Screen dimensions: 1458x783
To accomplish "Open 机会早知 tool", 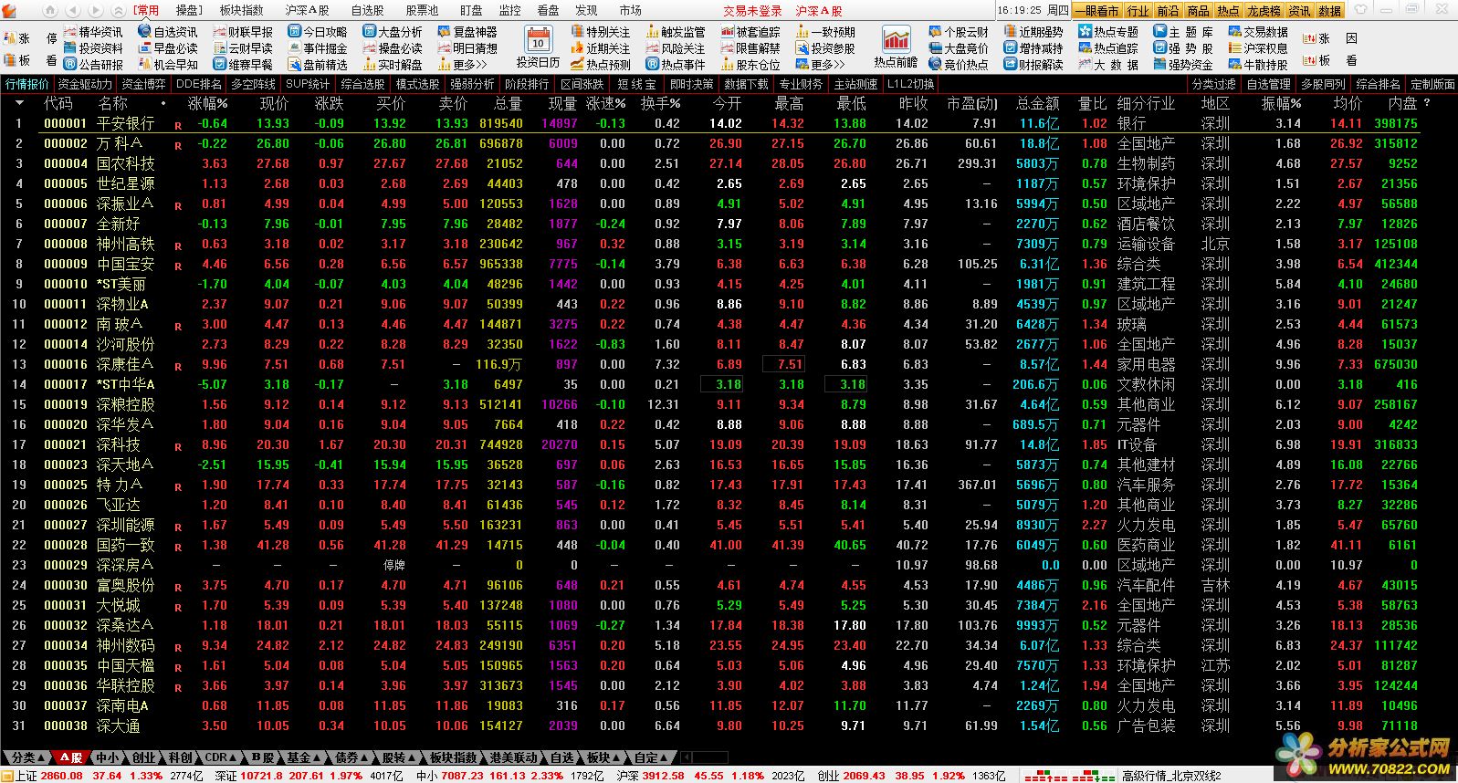I will (167, 65).
